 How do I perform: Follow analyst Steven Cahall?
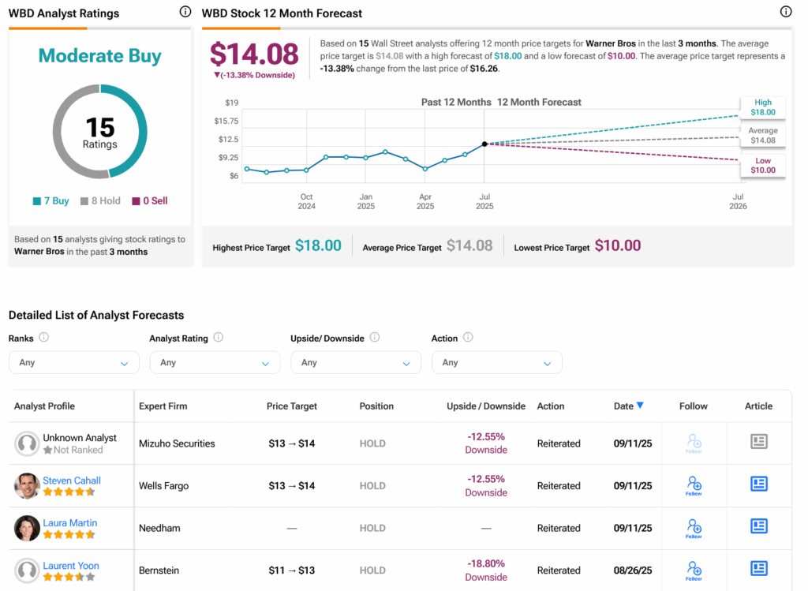694,485
